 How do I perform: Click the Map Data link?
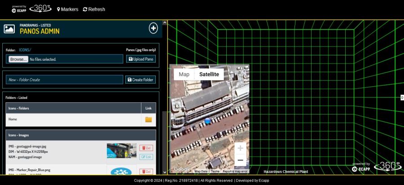pos(201,172)
